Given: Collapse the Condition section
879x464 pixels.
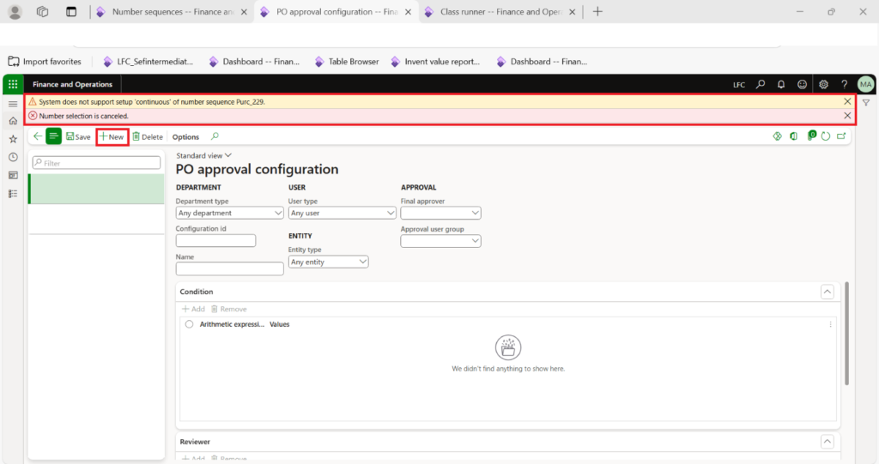Looking at the screenshot, I should click(827, 292).
